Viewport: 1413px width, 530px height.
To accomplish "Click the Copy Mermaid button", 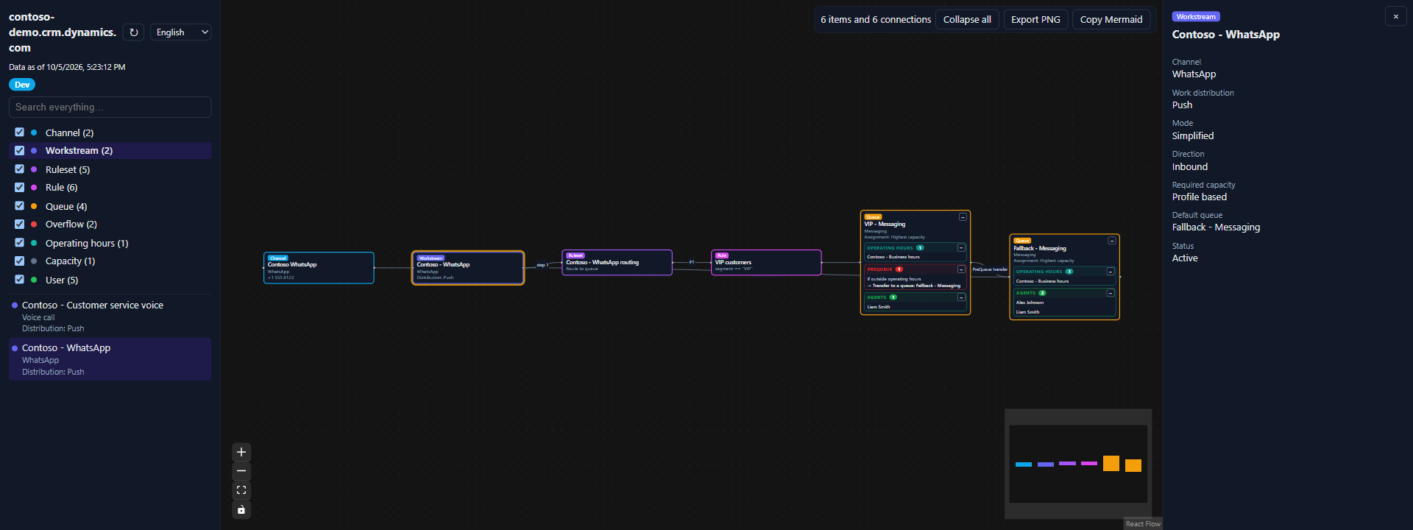I will click(x=1111, y=20).
